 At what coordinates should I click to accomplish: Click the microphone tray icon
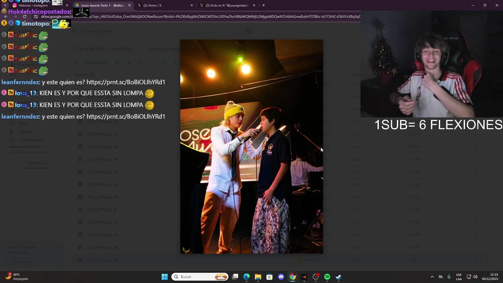point(449,277)
